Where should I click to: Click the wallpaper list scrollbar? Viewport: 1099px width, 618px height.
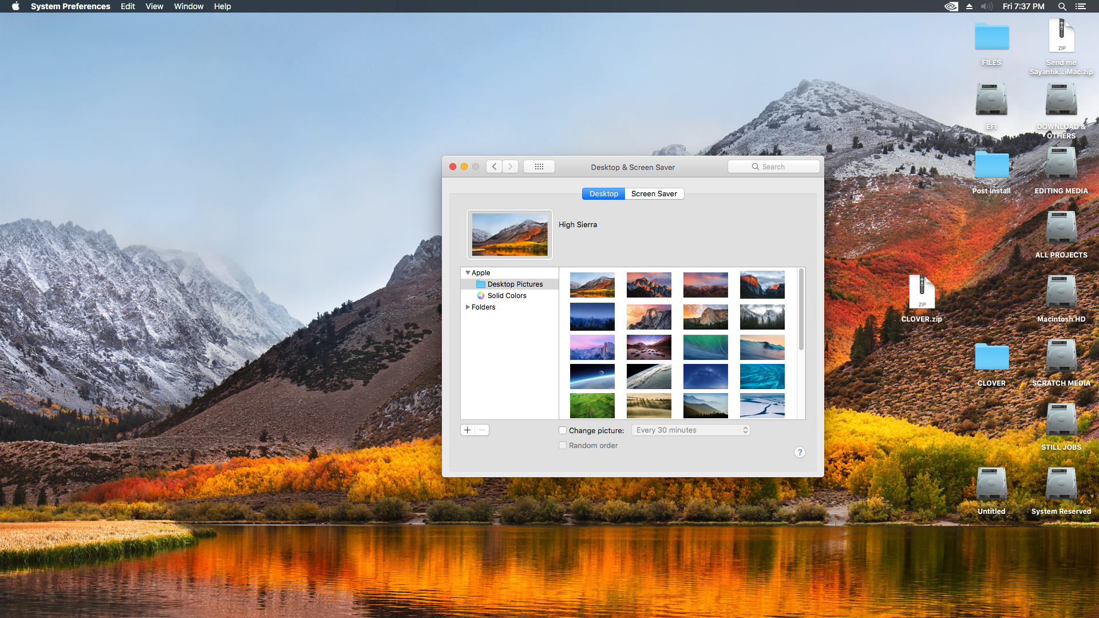pos(801,310)
